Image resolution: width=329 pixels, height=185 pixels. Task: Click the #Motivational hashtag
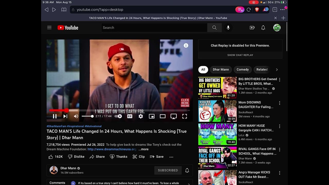(x=93, y=126)
